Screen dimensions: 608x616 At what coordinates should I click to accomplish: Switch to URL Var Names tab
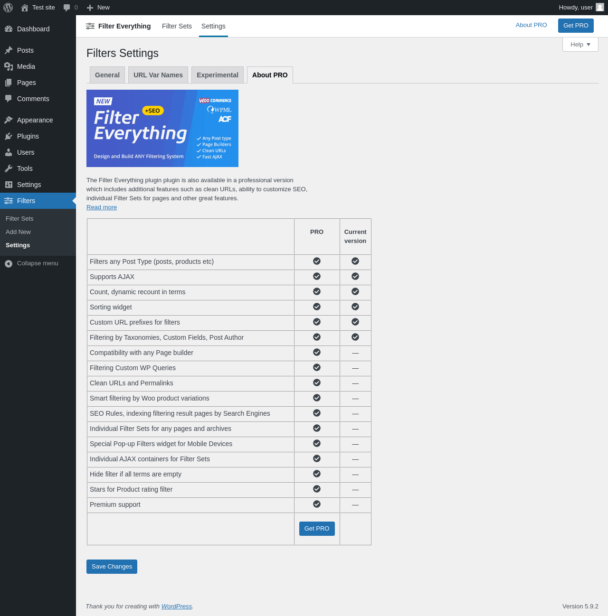click(158, 75)
